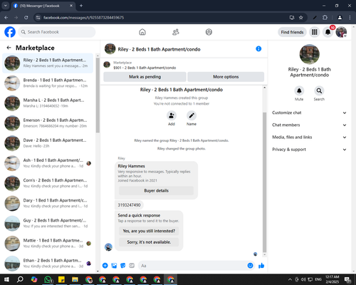Click phone number message 3193247490
356x285 pixels.
point(129,205)
